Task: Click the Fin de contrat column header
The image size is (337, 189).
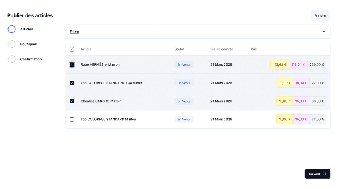Action: tap(221, 49)
